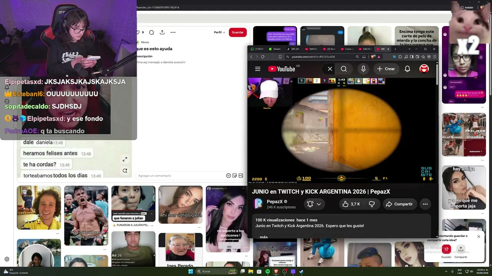Start YouTube voice search with the microphone
Image resolution: width=492 pixels, height=276 pixels.
tap(363, 69)
